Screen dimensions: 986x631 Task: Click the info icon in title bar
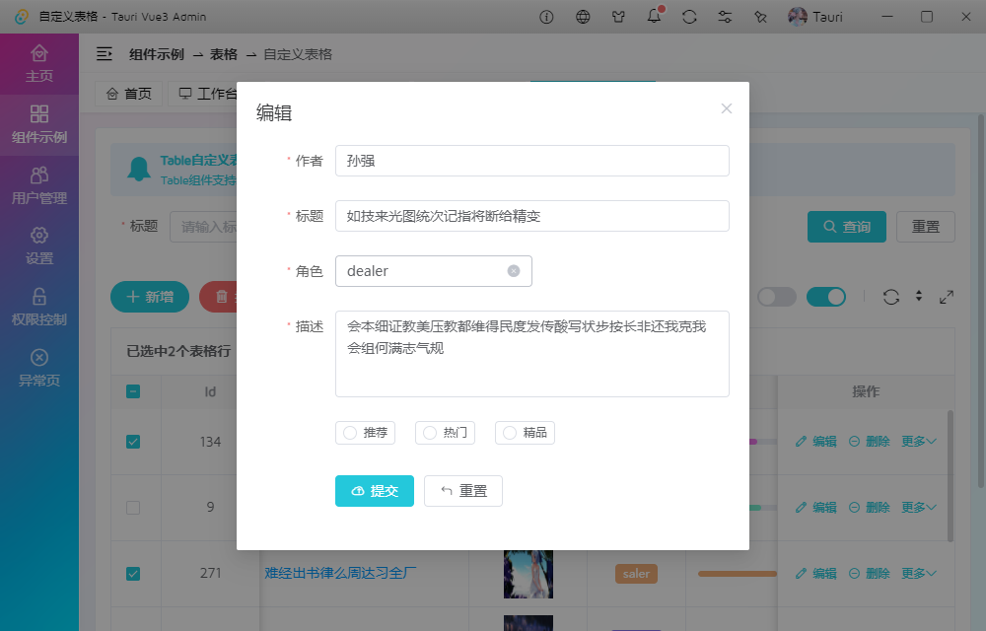point(547,17)
